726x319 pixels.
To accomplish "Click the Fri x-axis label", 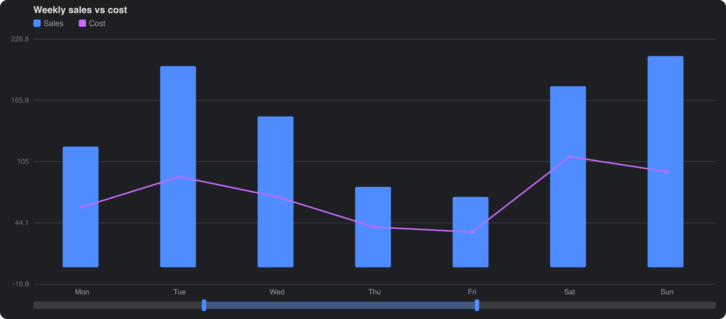I will (x=472, y=292).
